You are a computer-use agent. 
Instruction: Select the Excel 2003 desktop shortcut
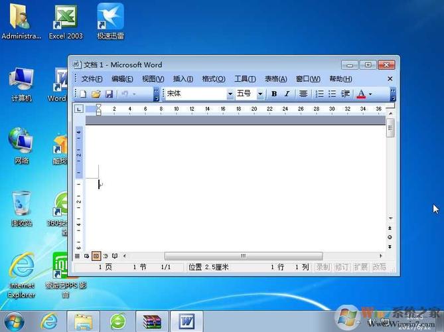[66, 22]
